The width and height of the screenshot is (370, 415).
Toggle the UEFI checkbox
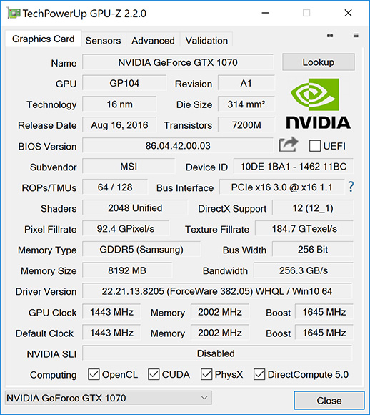315,146
